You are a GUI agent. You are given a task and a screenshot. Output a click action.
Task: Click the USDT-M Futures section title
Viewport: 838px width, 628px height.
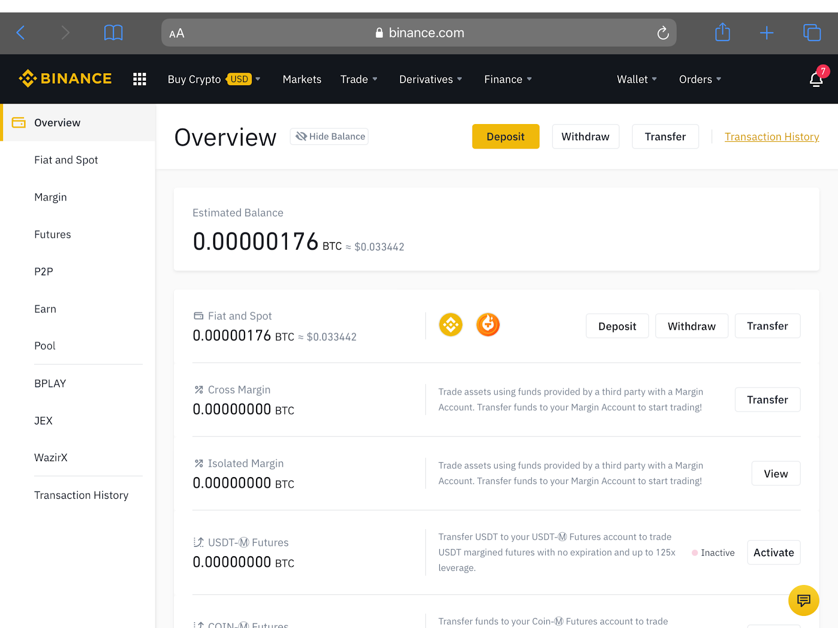click(x=248, y=543)
